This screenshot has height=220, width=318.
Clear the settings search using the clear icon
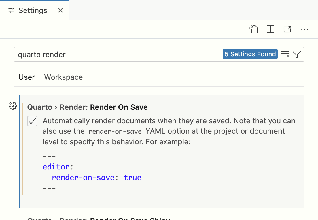tap(285, 54)
